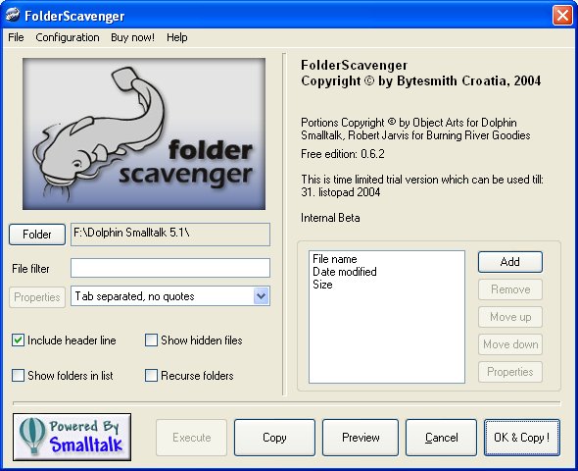Click the Cancel button
Screen dimensions: 578x471
click(441, 438)
